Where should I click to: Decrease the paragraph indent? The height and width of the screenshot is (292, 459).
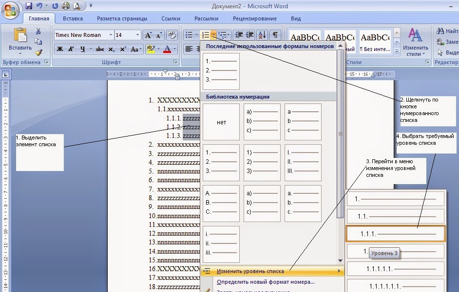(239, 35)
